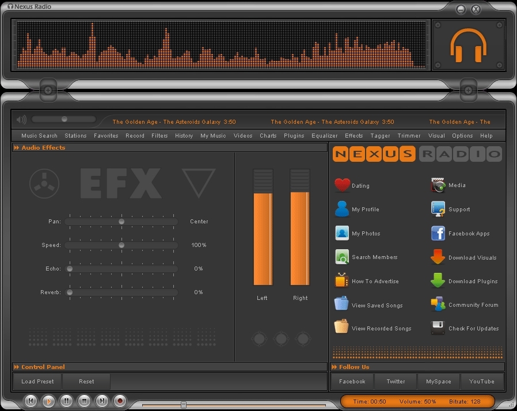Image resolution: width=517 pixels, height=411 pixels.
Task: Open the Facebook follow link
Action: coord(352,381)
